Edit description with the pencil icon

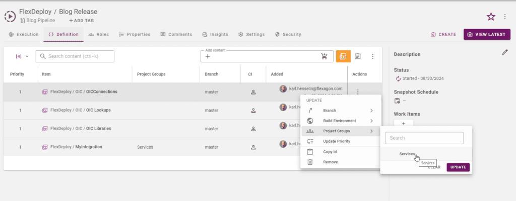click(x=505, y=52)
